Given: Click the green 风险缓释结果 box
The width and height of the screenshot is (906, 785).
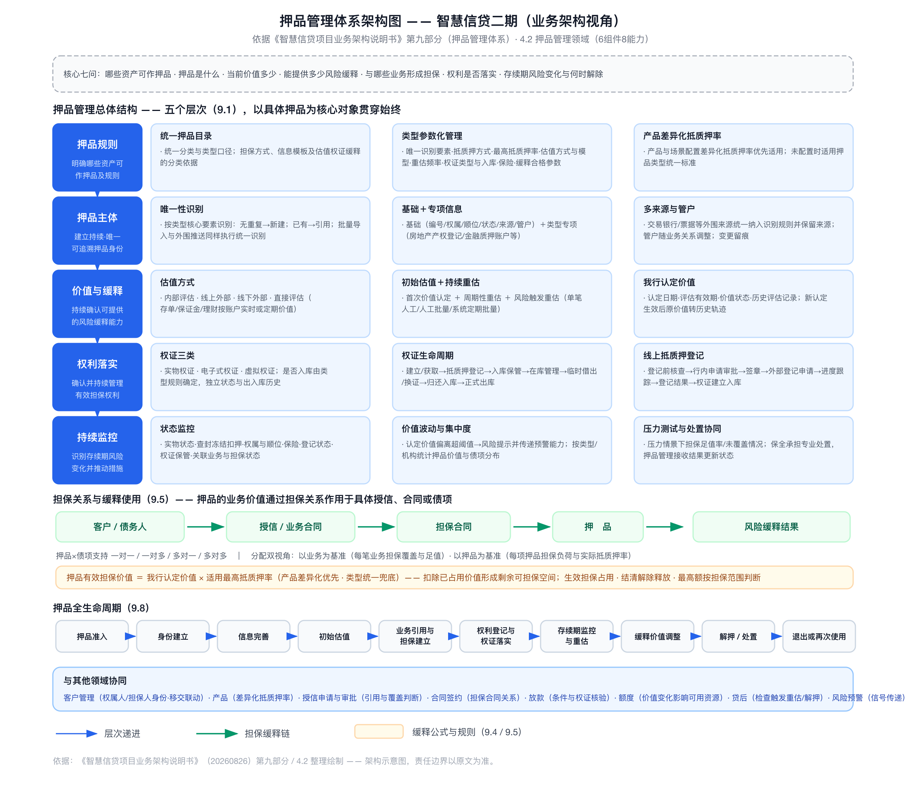Looking at the screenshot, I should tap(771, 526).
